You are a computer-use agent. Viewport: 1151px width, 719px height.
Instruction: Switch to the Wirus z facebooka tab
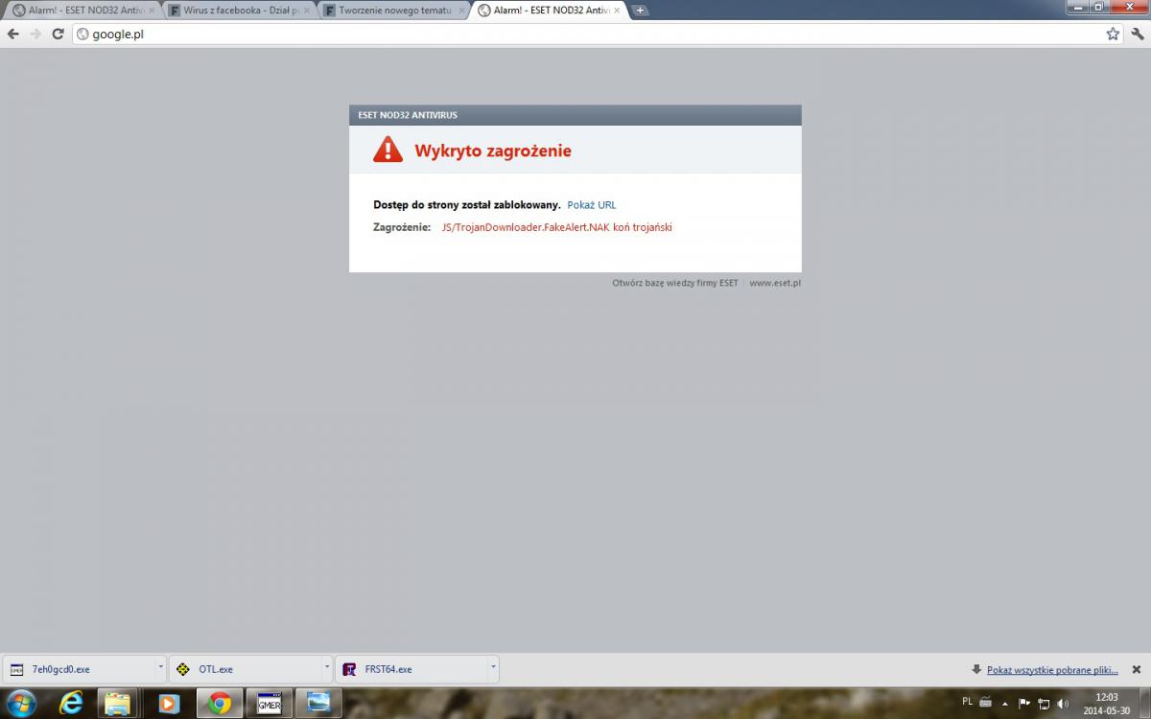click(237, 11)
